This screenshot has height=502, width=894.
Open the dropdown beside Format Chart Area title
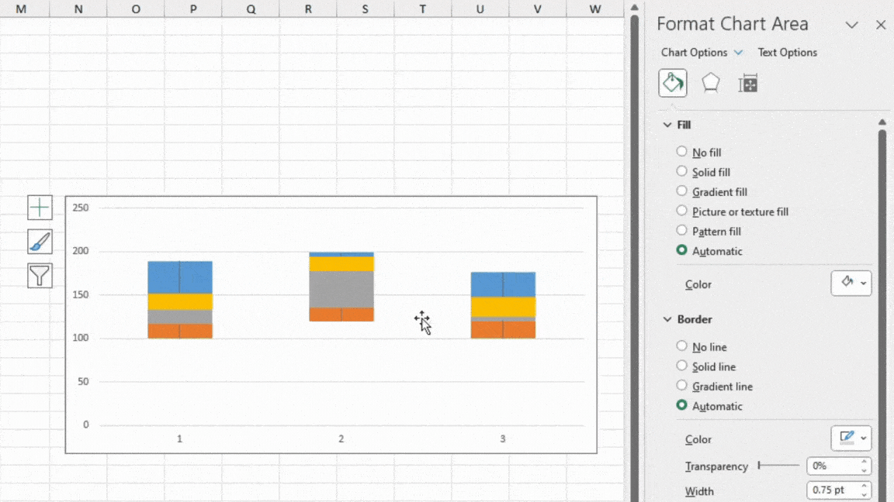click(x=851, y=25)
